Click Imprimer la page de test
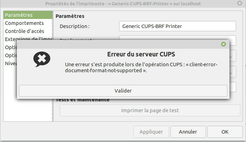246x142 pixels. coord(150,110)
